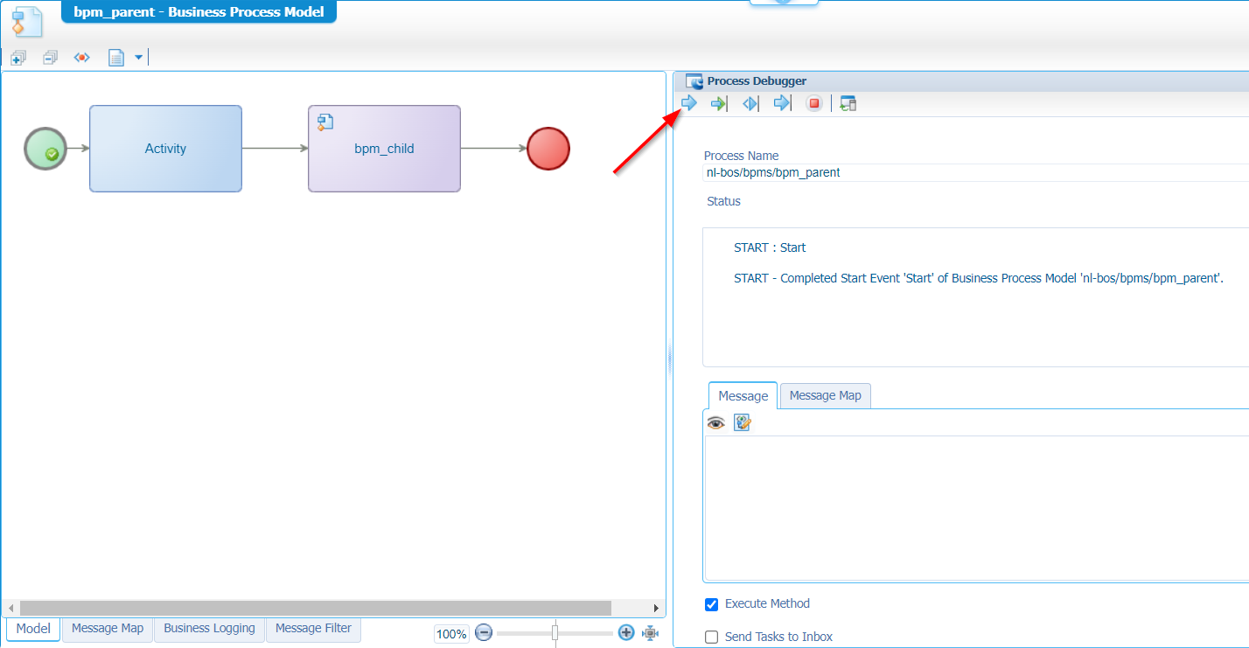This screenshot has height=648, width=1249.
Task: Switch to the Message Map bottom tab
Action: click(x=108, y=629)
